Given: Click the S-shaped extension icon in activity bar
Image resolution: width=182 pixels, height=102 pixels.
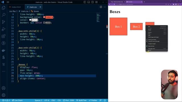Looking at the screenshot, I should coord(3,57).
